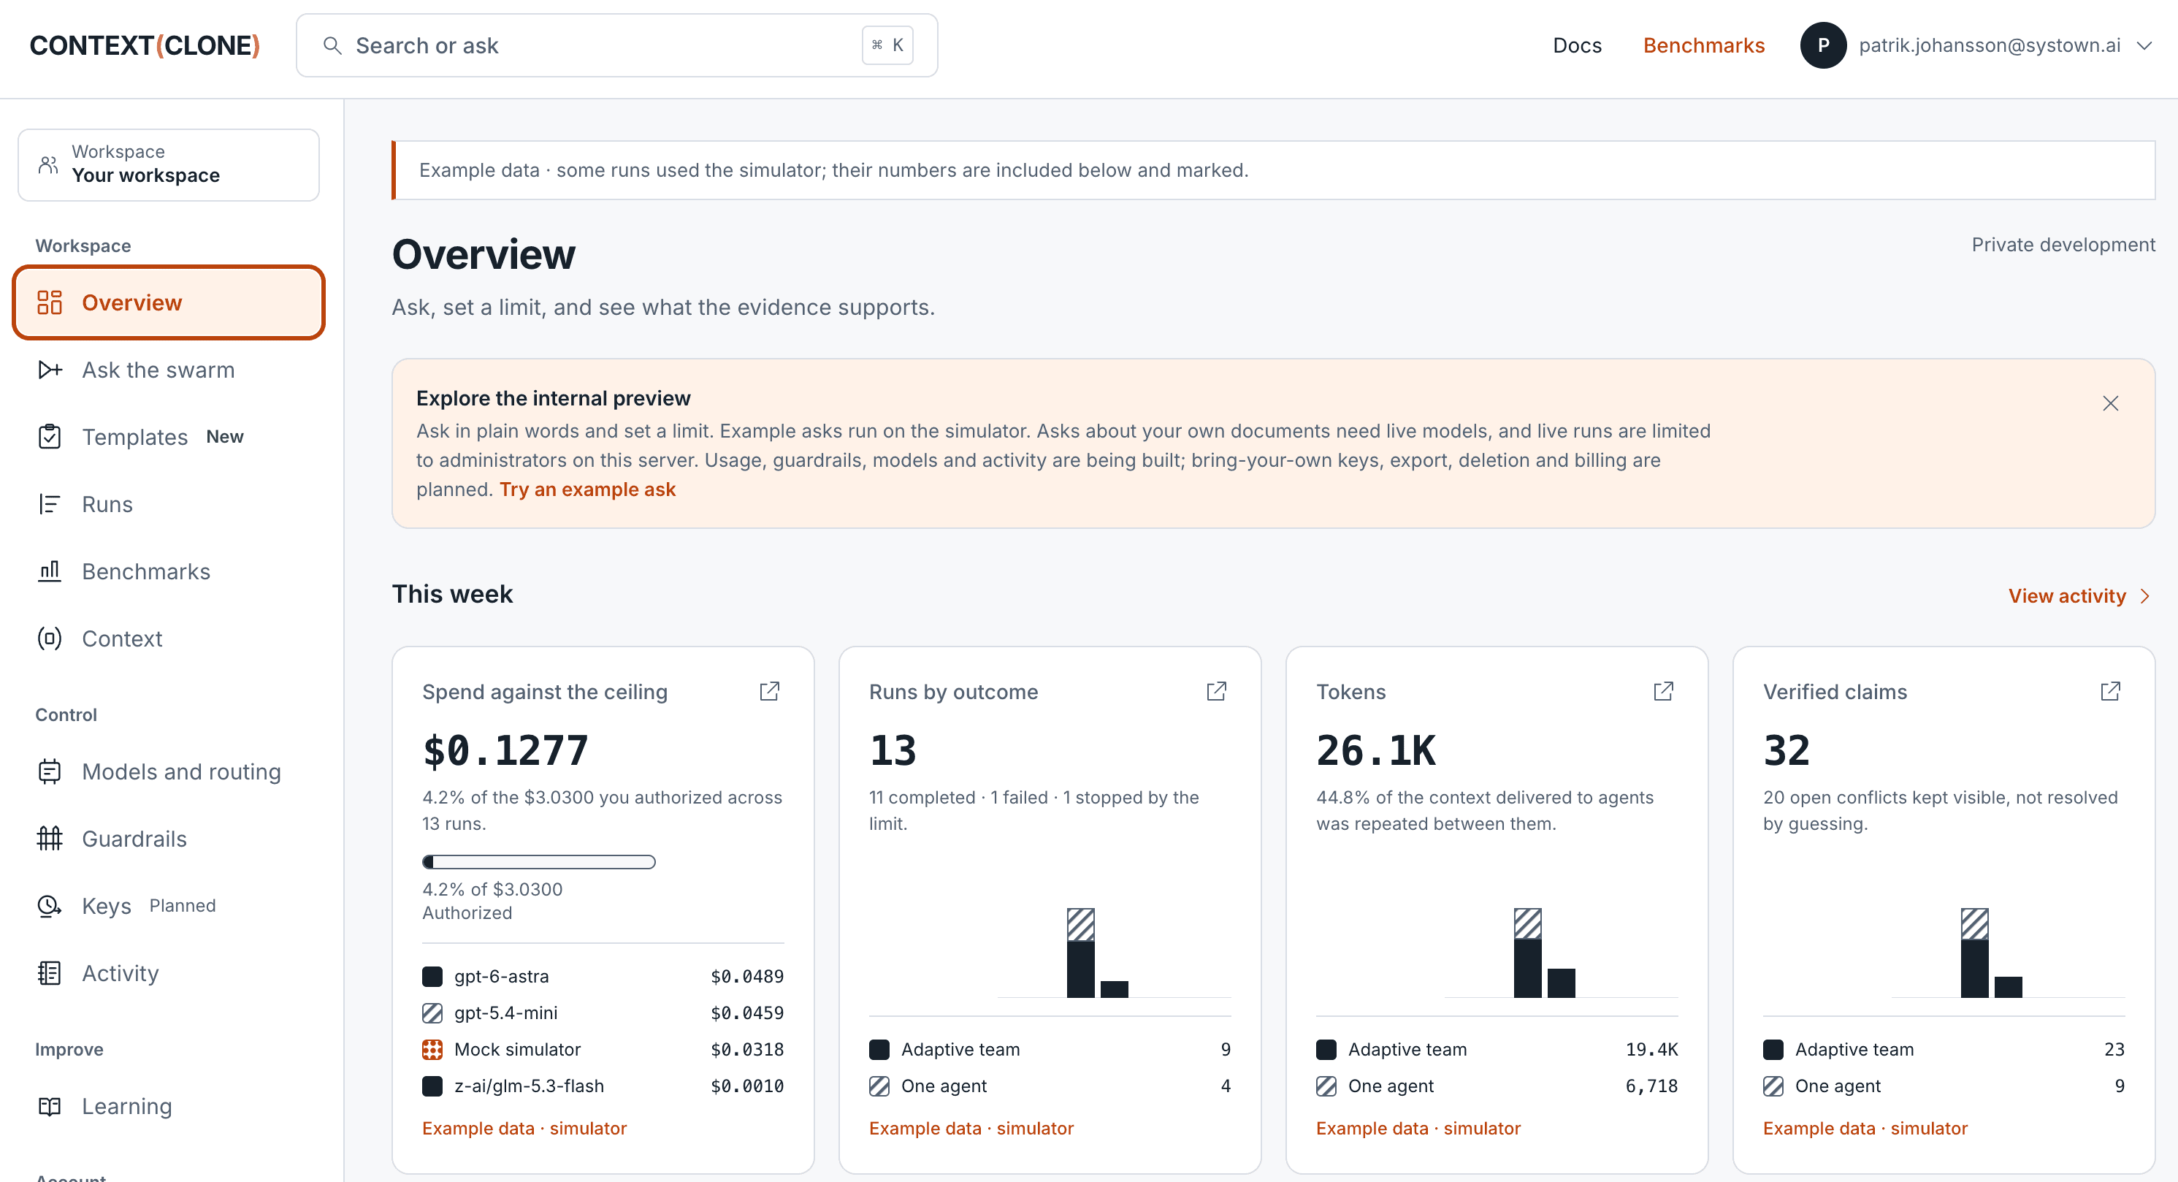Viewport: 2178px width, 1182px height.
Task: Click Example data · simulator under Tokens
Action: (1418, 1129)
